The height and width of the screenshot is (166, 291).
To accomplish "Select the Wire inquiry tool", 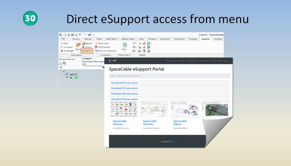I will tap(64, 43).
